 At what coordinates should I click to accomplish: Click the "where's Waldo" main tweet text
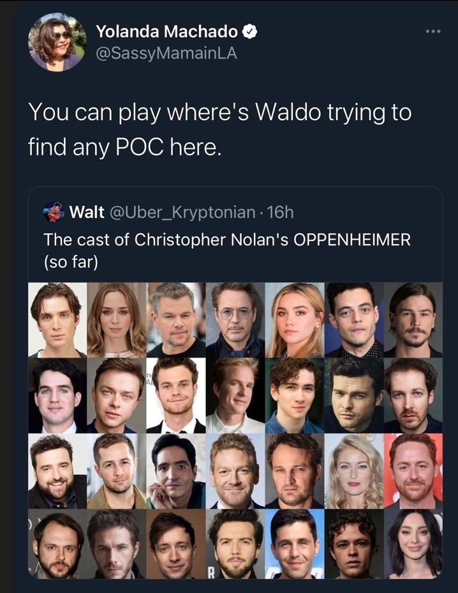(219, 129)
